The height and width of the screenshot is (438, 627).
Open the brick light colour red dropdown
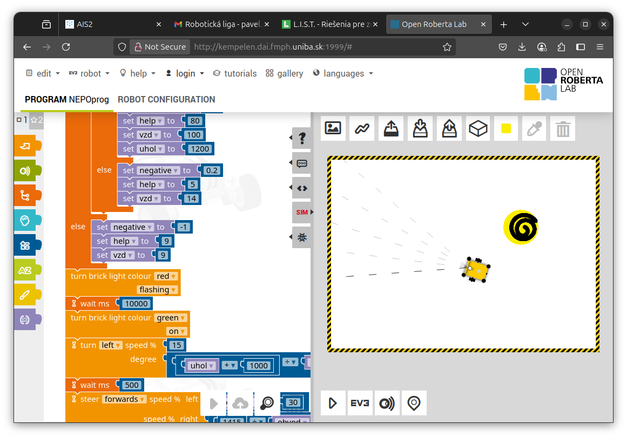(166, 276)
